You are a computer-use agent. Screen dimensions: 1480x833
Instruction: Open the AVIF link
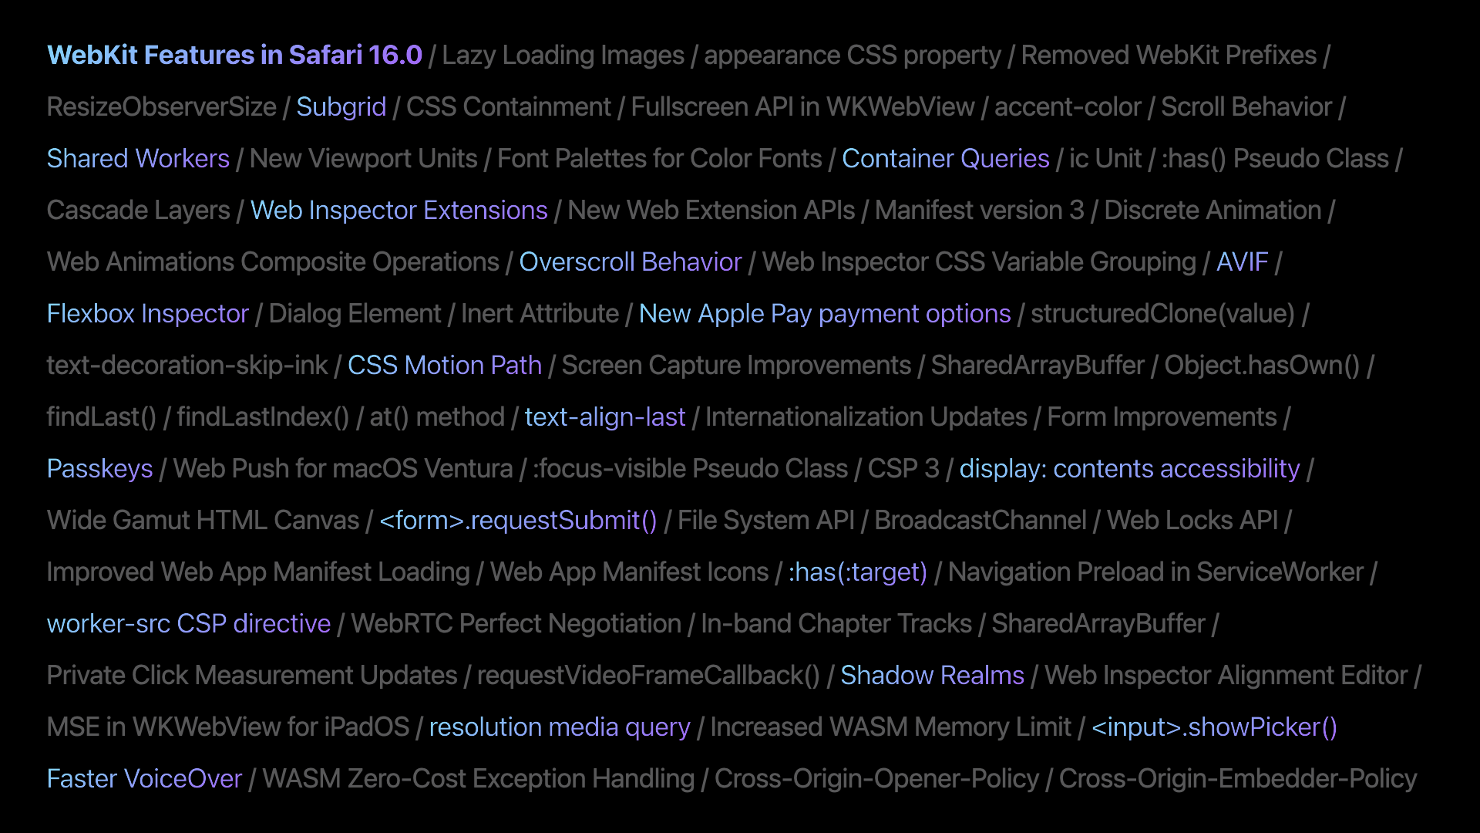pos(1242,262)
